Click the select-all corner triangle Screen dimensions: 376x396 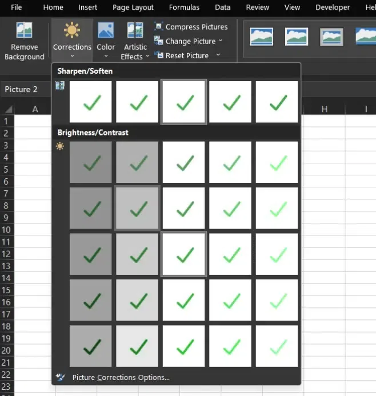(9, 109)
